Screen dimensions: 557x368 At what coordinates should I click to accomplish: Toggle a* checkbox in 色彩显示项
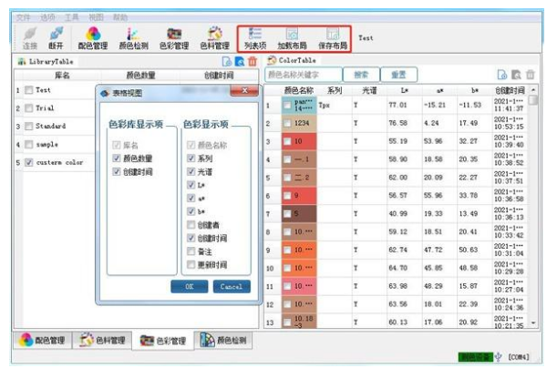click(191, 198)
